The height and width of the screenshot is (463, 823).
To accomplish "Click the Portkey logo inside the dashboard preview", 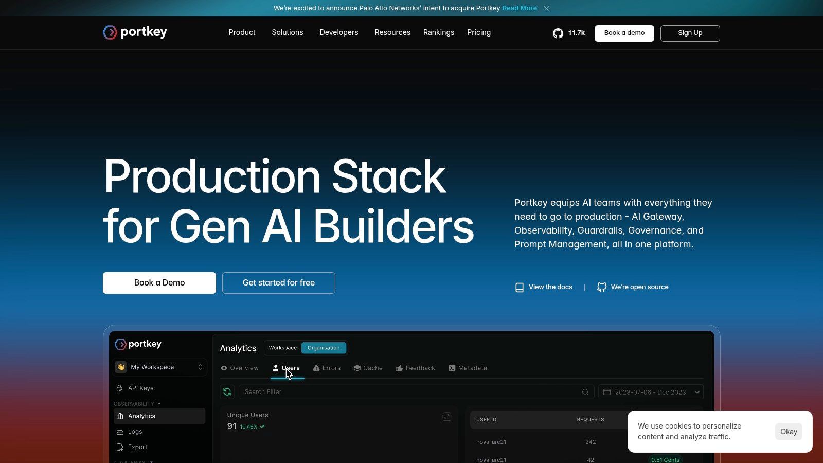I will [138, 344].
